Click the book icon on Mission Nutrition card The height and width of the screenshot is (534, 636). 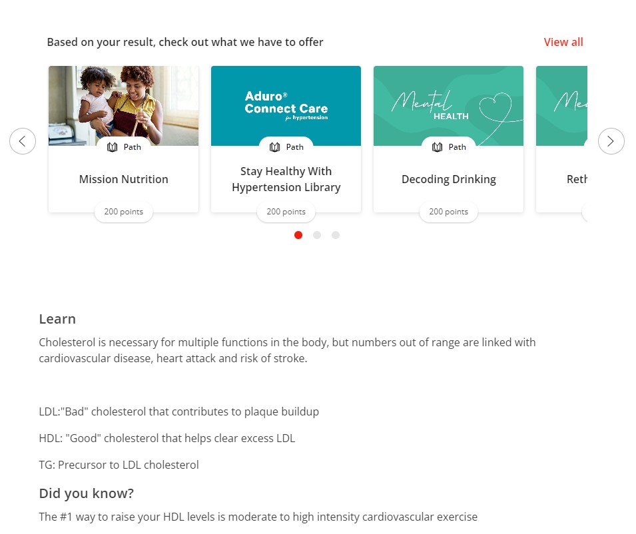tap(113, 147)
